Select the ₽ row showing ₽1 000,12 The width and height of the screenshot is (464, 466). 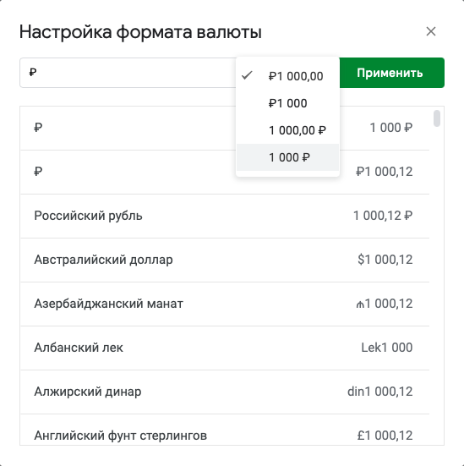[x=225, y=172]
